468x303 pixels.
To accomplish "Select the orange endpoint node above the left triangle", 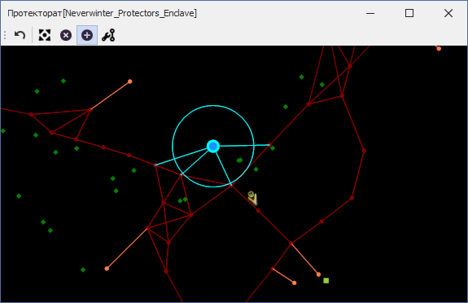I will pos(130,81).
